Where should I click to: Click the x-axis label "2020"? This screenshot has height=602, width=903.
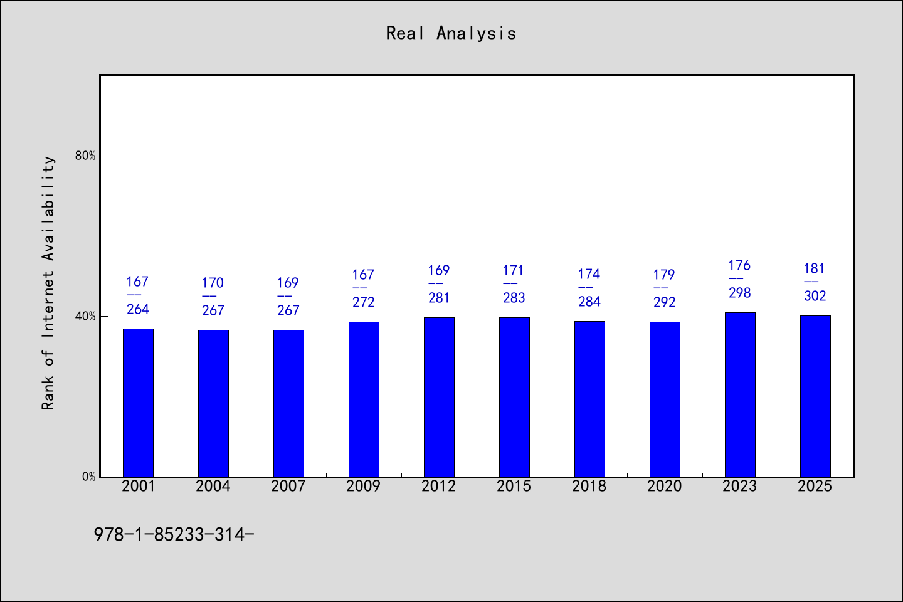[x=665, y=486]
